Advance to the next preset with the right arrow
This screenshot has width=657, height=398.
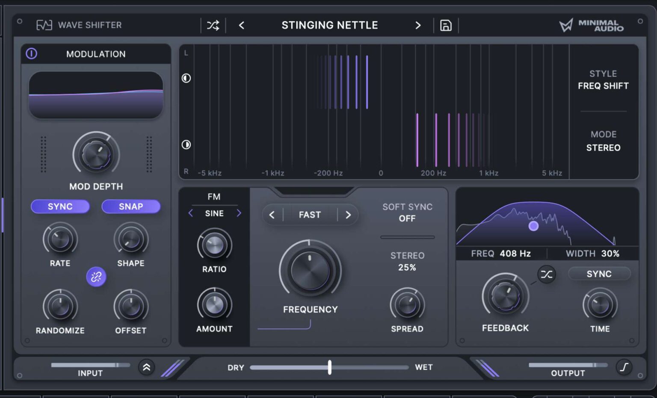pos(418,25)
